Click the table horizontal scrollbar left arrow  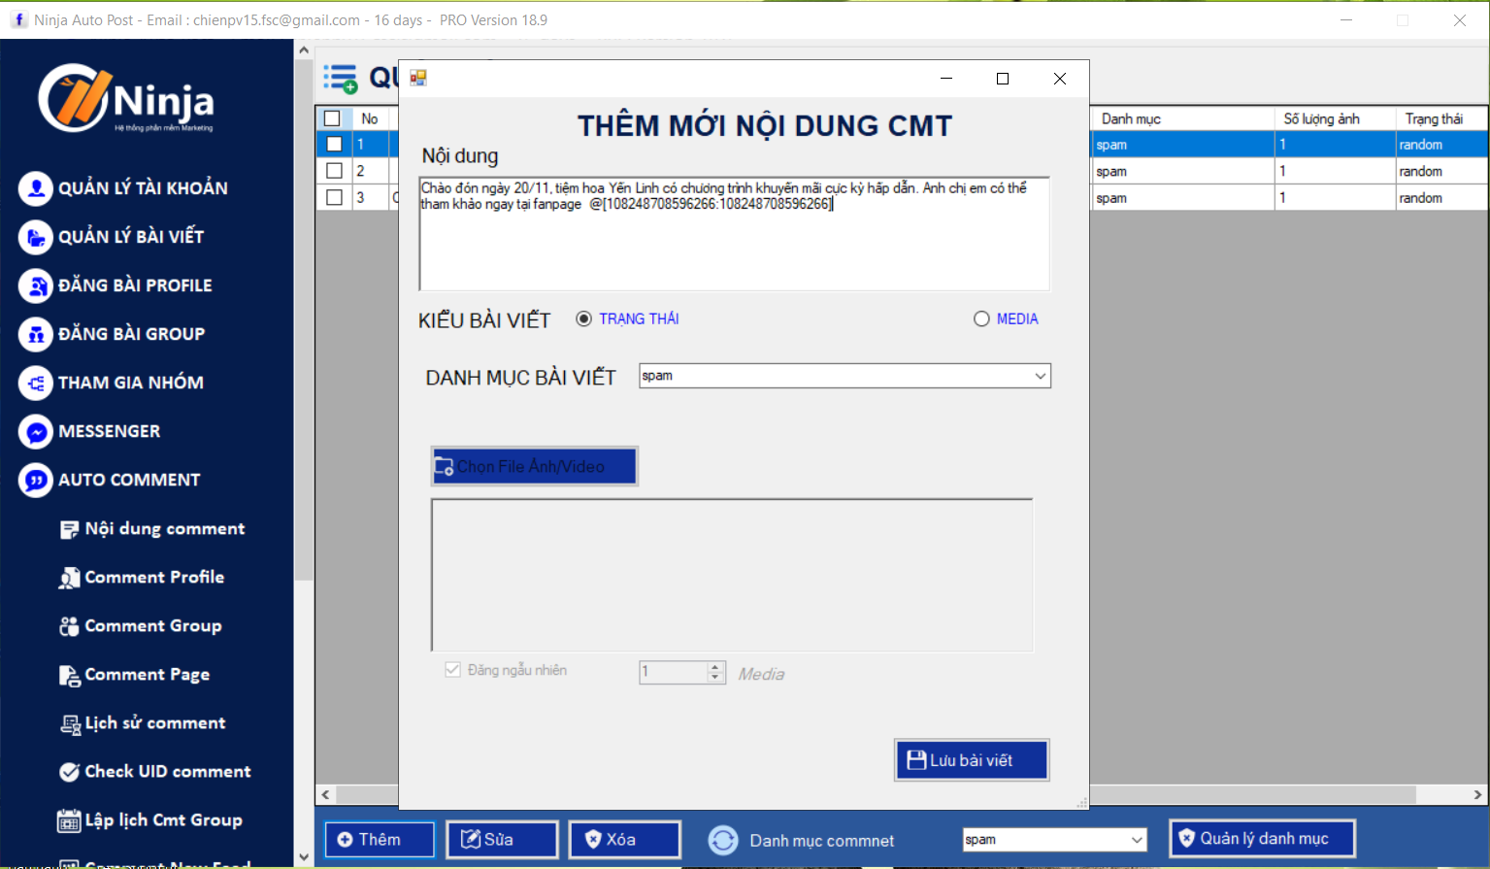pyautogui.click(x=326, y=794)
